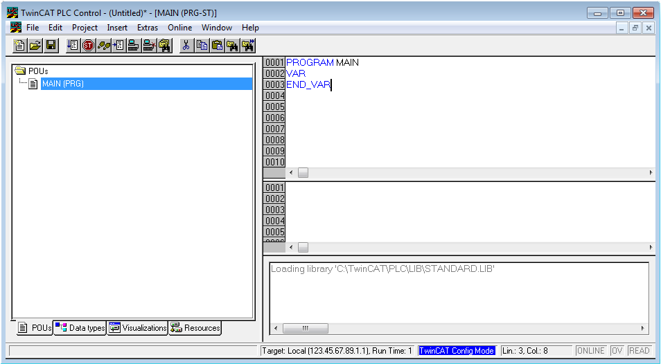The image size is (661, 364).
Task: Click the Open project folder icon
Action: [x=35, y=46]
